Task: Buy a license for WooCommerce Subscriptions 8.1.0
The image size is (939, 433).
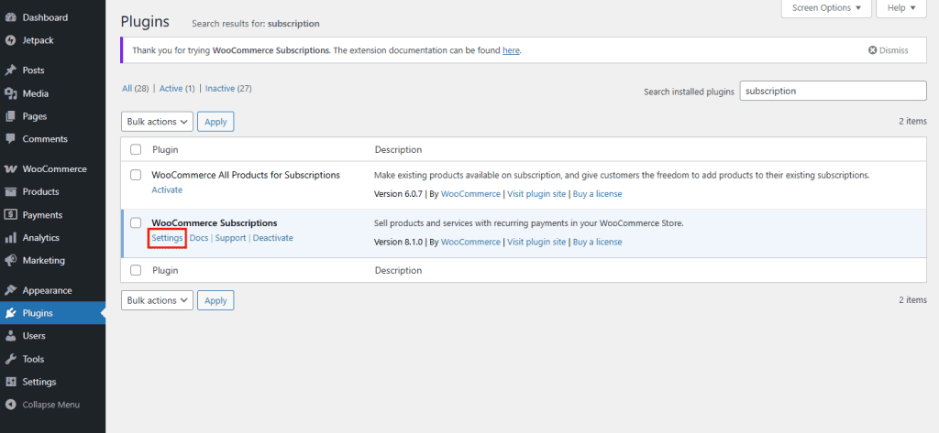Action: coord(598,242)
